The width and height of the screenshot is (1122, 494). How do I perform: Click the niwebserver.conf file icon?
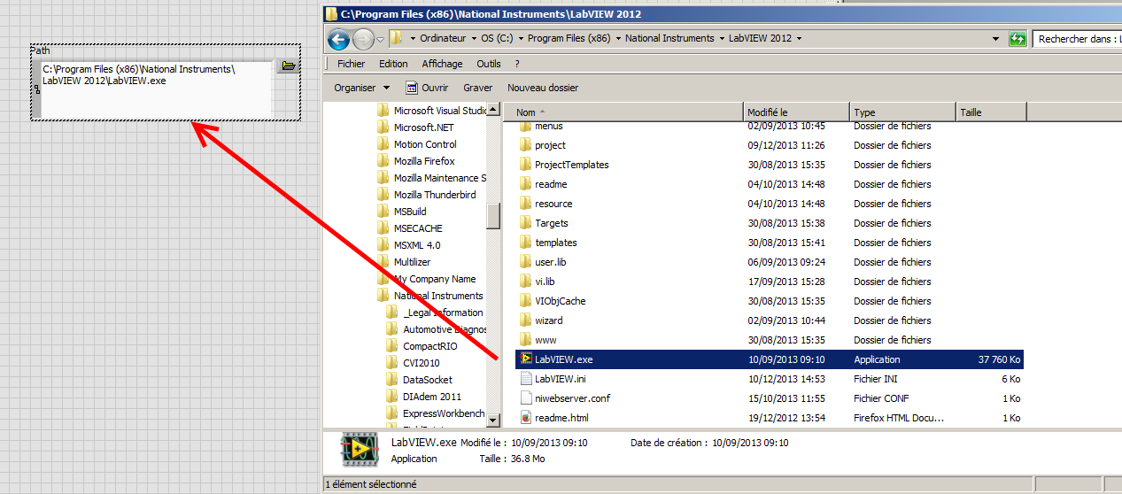pyautogui.click(x=525, y=398)
